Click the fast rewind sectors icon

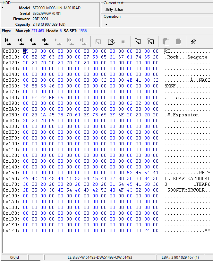[x=20, y=41]
